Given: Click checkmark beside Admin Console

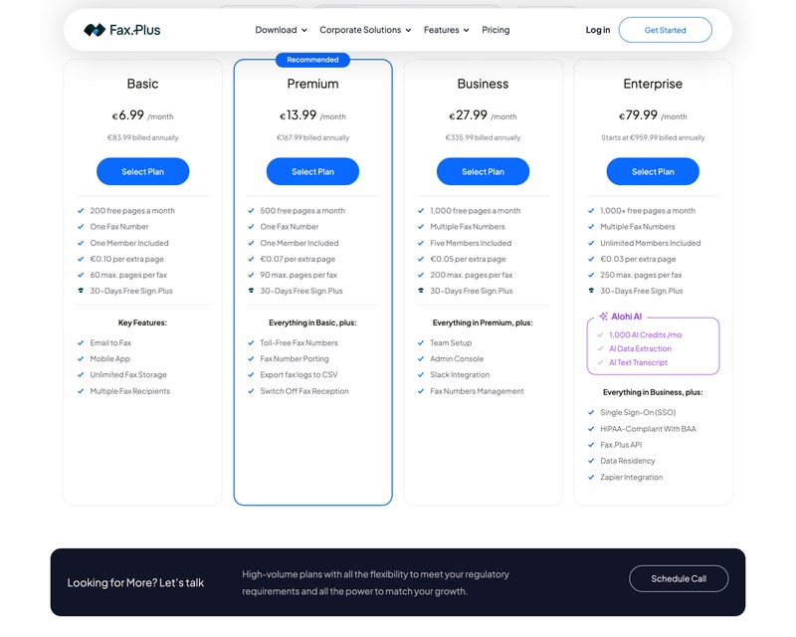Looking at the screenshot, I should (x=420, y=358).
